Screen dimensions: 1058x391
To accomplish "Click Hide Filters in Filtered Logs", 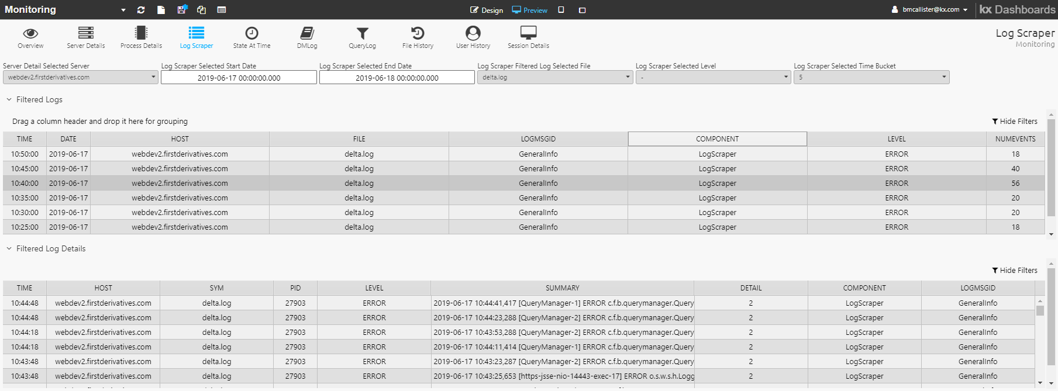I will 1015,121.
